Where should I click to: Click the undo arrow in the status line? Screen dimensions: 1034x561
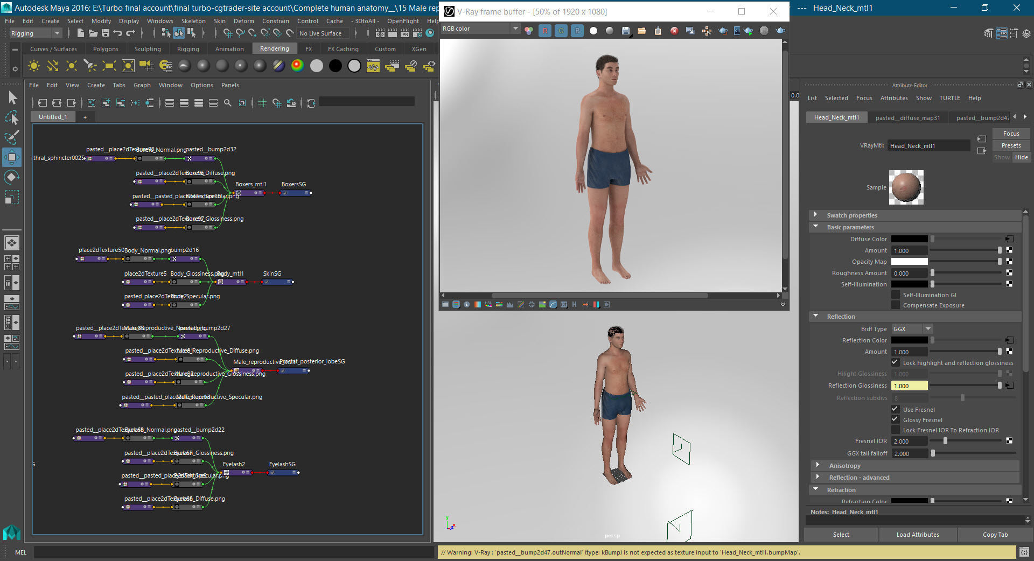[x=118, y=33]
